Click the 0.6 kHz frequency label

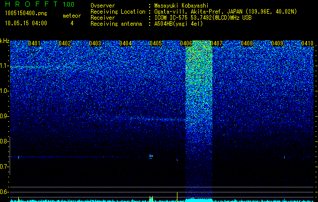pos(4,192)
